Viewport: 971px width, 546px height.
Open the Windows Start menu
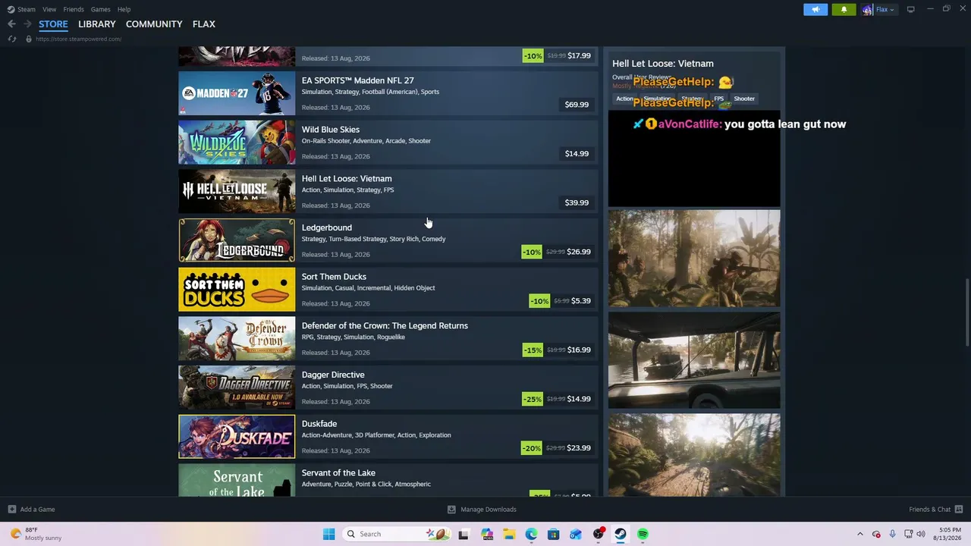[x=328, y=534]
